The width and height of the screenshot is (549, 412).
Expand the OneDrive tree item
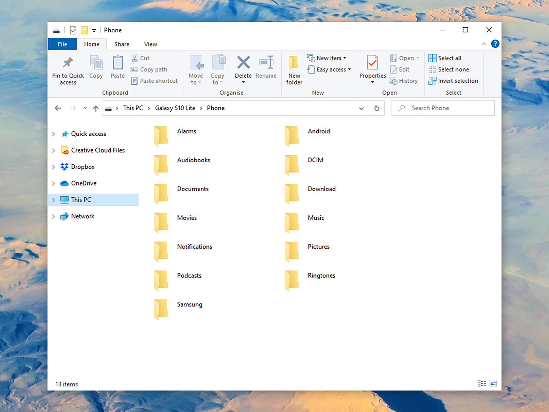53,183
